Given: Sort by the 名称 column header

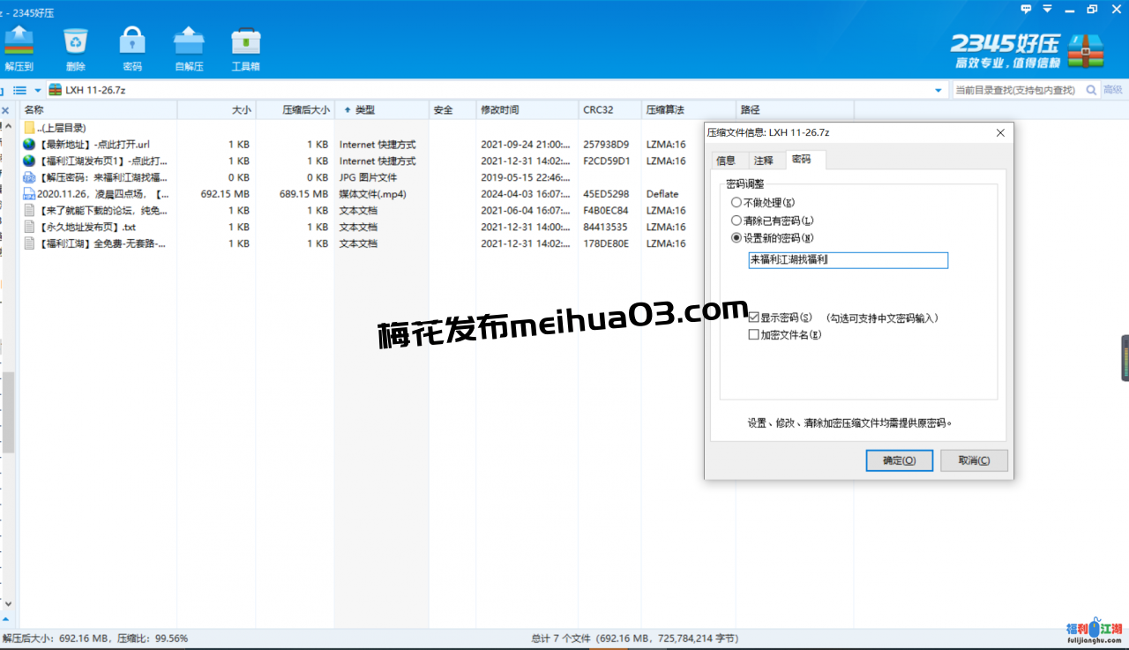Looking at the screenshot, I should click(x=99, y=110).
